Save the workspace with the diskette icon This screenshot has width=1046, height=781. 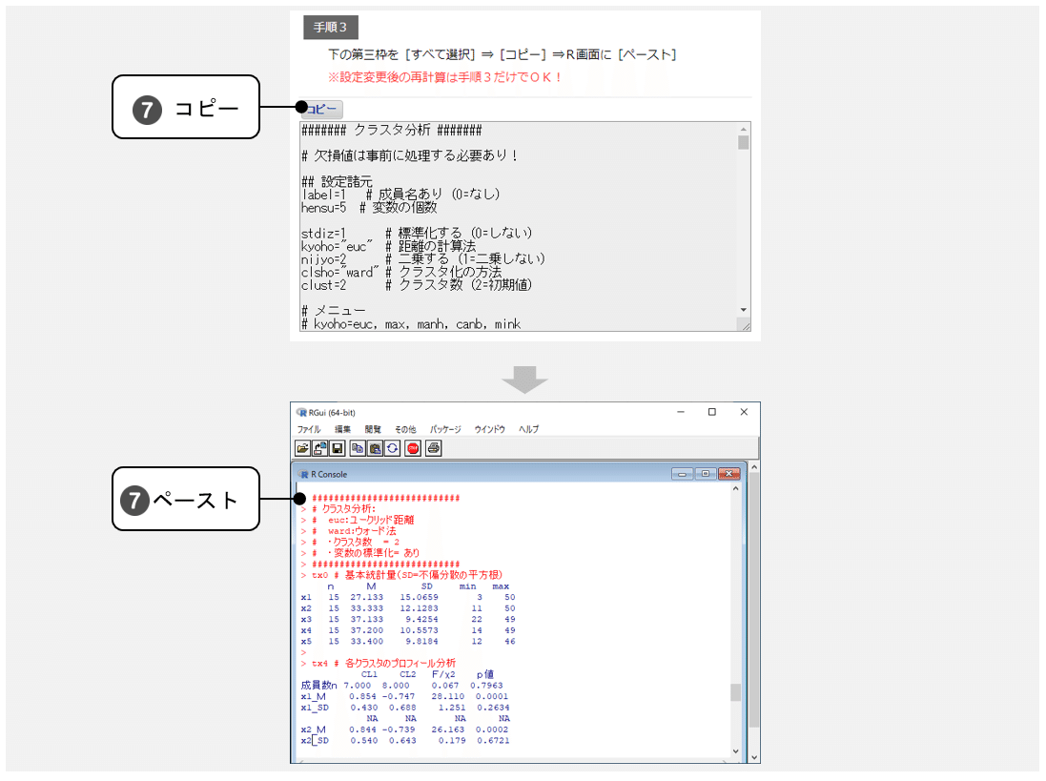pos(337,448)
